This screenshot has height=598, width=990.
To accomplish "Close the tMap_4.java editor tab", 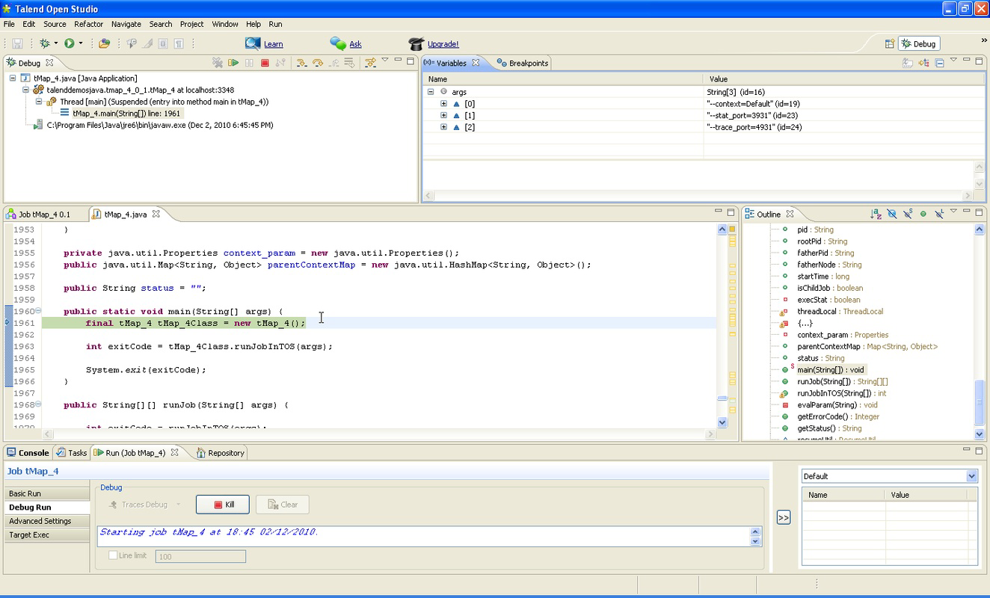I will [156, 214].
